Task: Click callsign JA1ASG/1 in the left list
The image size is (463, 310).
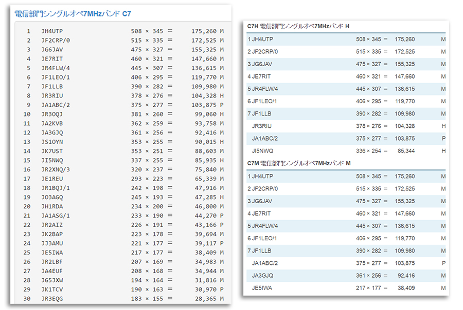Action: (x=56, y=216)
